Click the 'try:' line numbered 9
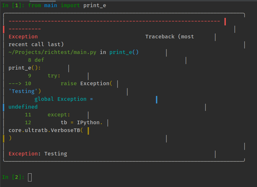 (x=44, y=76)
